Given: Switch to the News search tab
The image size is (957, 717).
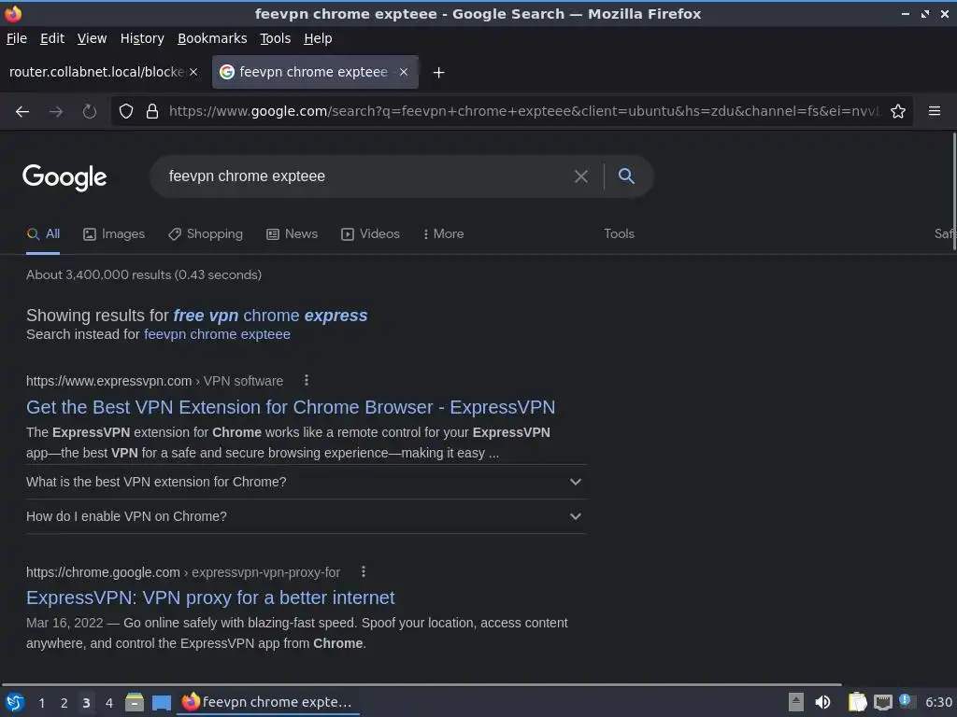Looking at the screenshot, I should 293,234.
